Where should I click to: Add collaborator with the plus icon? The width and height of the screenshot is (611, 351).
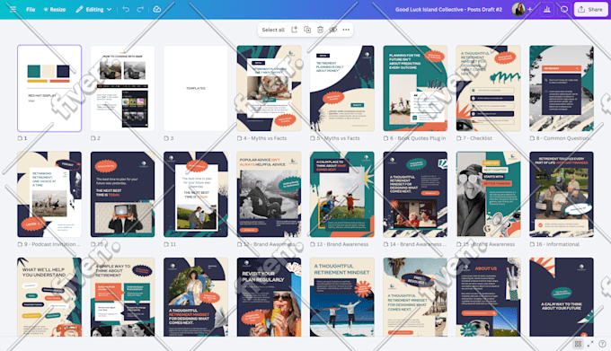tap(530, 9)
